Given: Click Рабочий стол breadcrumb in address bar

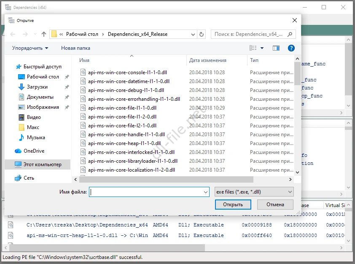Looking at the screenshot, I should click(82, 34).
